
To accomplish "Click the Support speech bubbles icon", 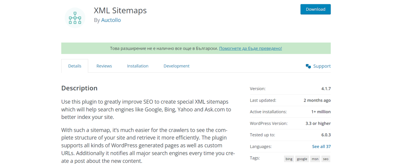I will (x=308, y=66).
